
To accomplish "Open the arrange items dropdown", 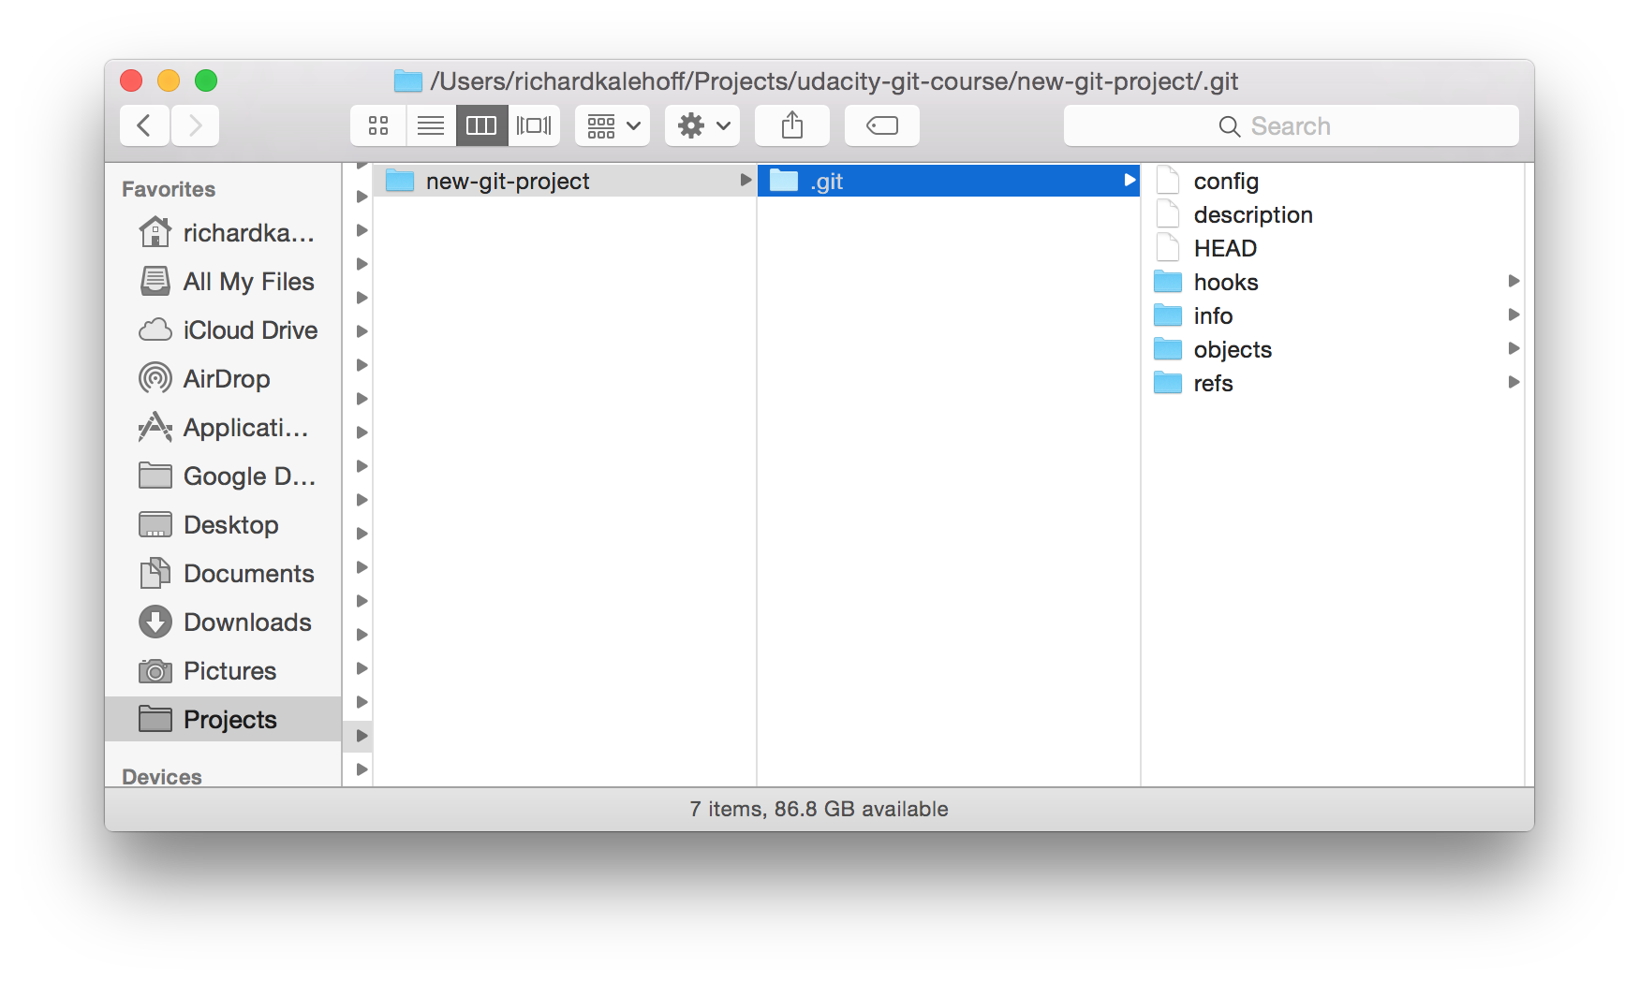I will point(611,124).
